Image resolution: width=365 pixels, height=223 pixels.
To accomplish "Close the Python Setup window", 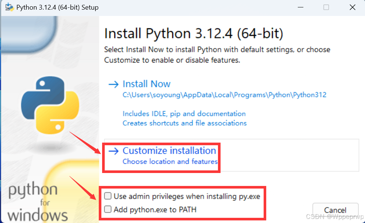I will 352,7.
